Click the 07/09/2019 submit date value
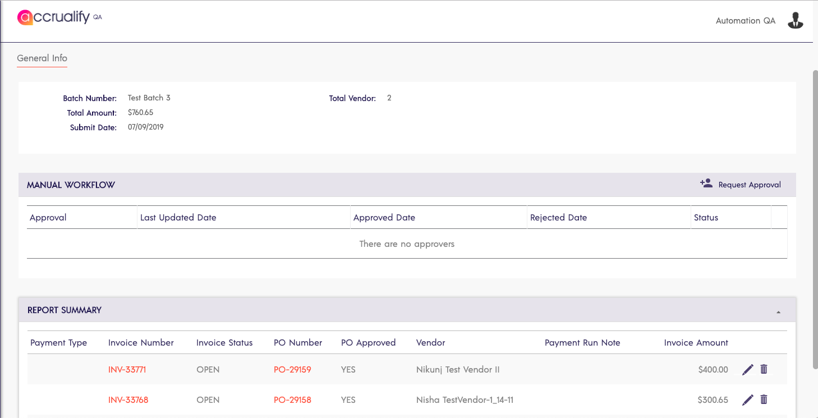The height and width of the screenshot is (418, 818). 146,127
